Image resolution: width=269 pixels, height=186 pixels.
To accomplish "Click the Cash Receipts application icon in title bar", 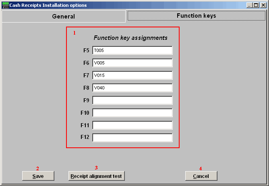I will click(x=6, y=5).
